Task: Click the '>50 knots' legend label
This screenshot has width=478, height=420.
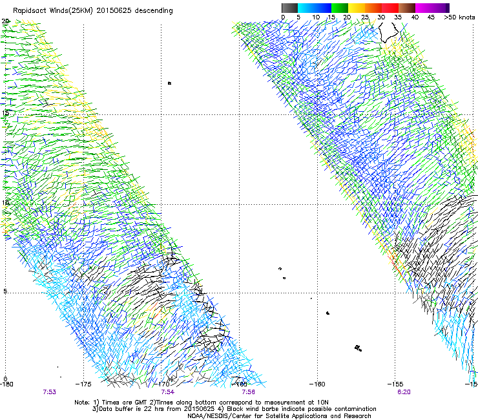Action: (x=459, y=17)
